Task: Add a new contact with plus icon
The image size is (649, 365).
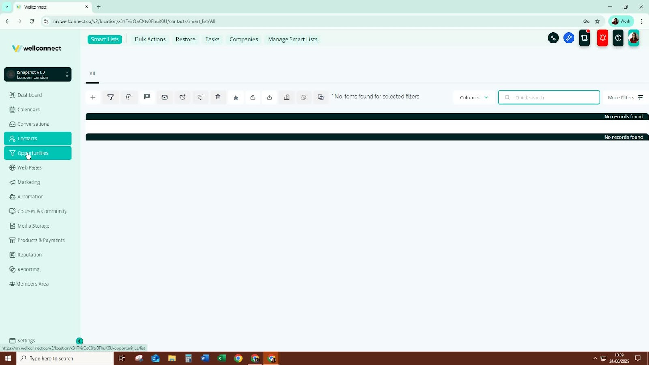Action: click(93, 97)
